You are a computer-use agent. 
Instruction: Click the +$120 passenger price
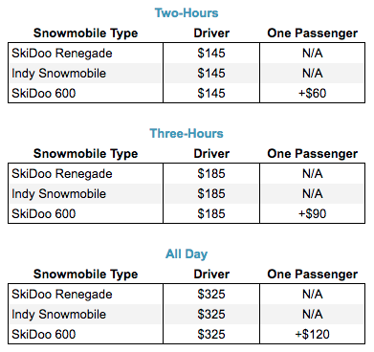[x=312, y=335]
